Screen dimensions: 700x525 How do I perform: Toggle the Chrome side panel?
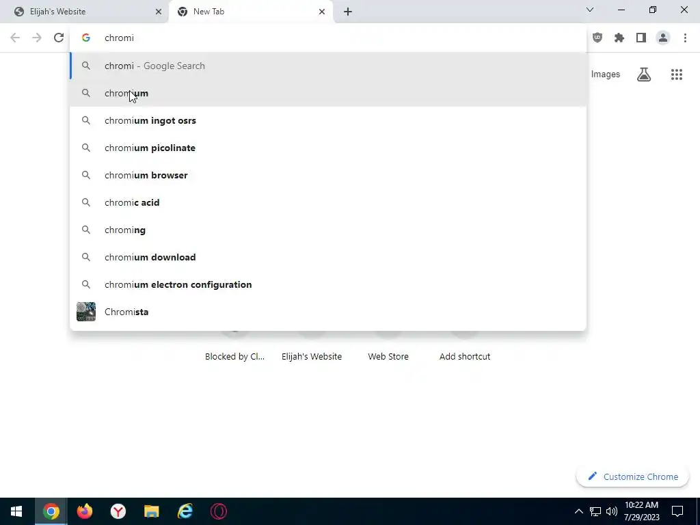641,38
